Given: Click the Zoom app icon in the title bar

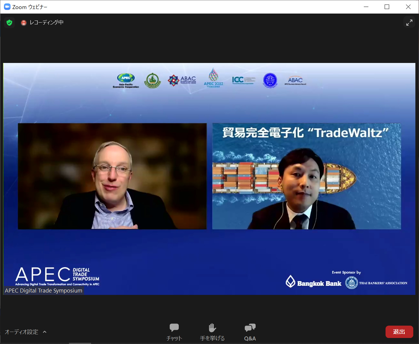Looking at the screenshot, I should [7, 7].
